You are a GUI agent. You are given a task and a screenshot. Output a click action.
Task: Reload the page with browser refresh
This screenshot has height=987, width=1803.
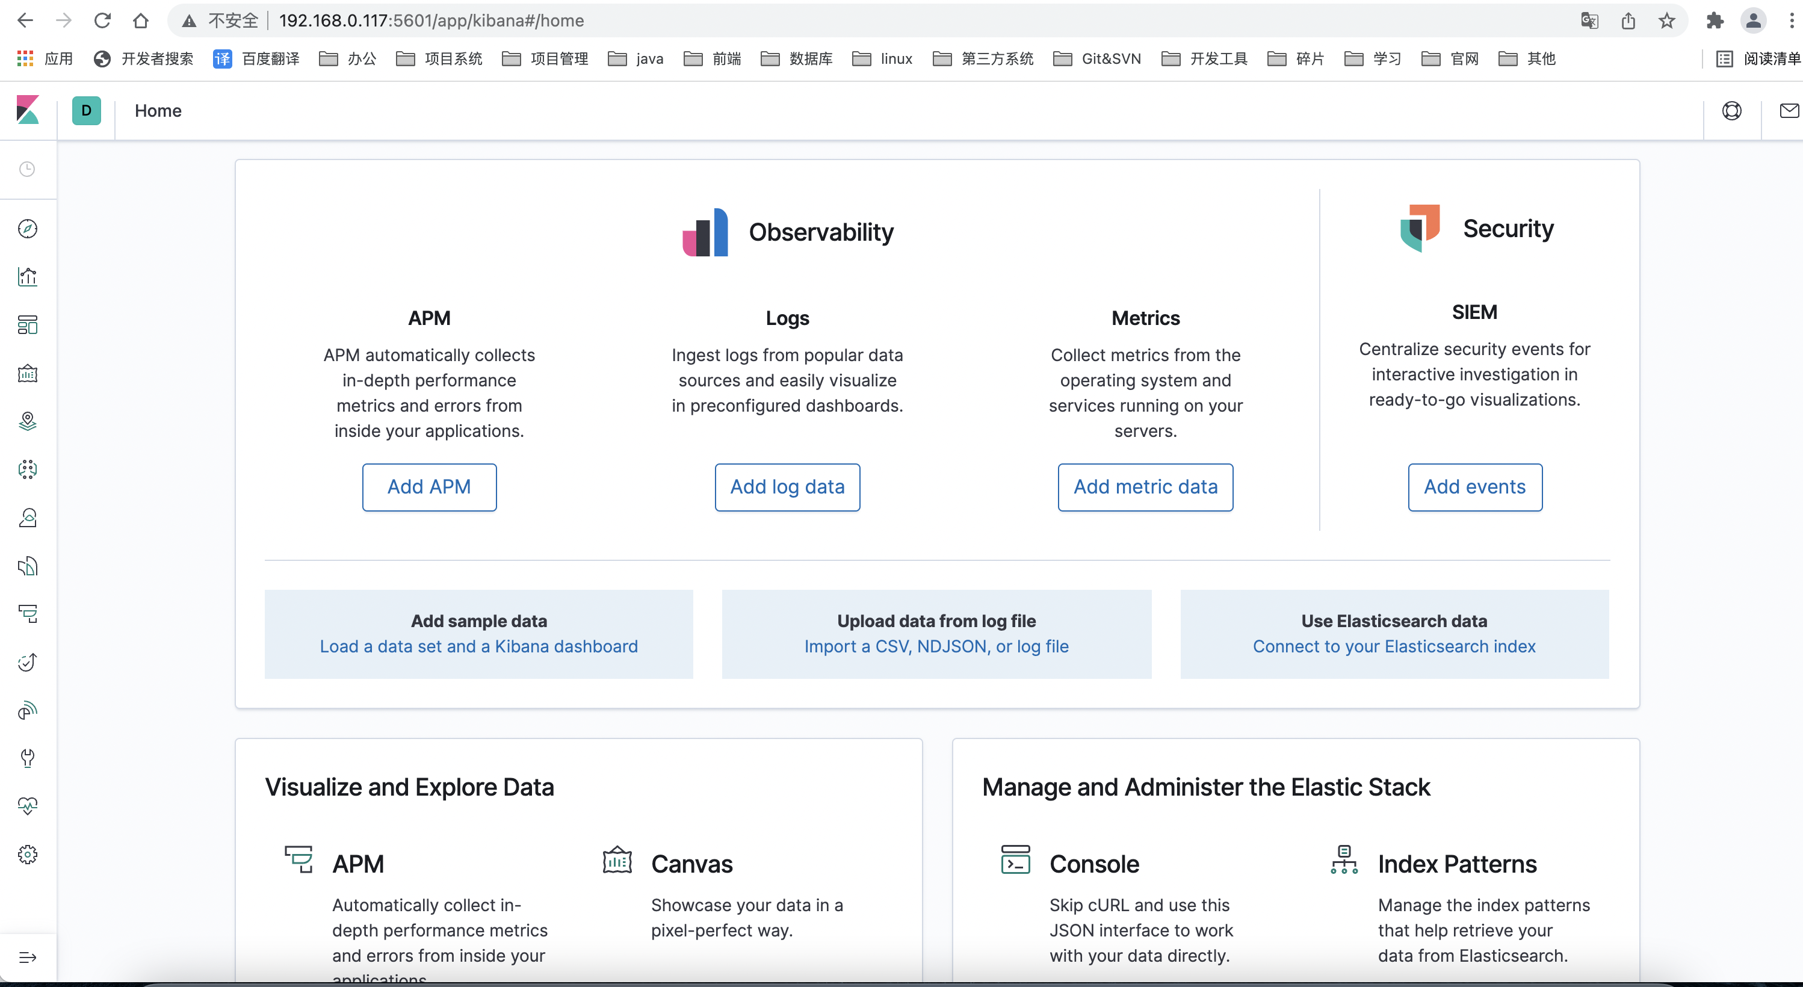(x=103, y=21)
